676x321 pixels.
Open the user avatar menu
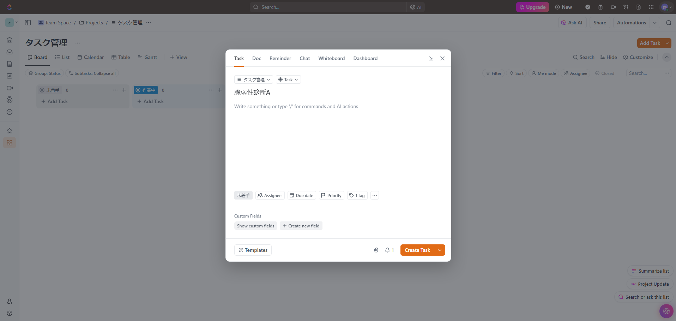[666, 7]
